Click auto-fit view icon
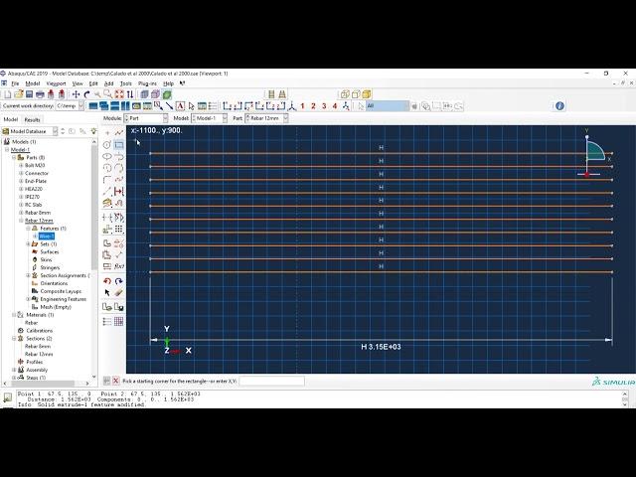The image size is (636, 477). pos(119,94)
